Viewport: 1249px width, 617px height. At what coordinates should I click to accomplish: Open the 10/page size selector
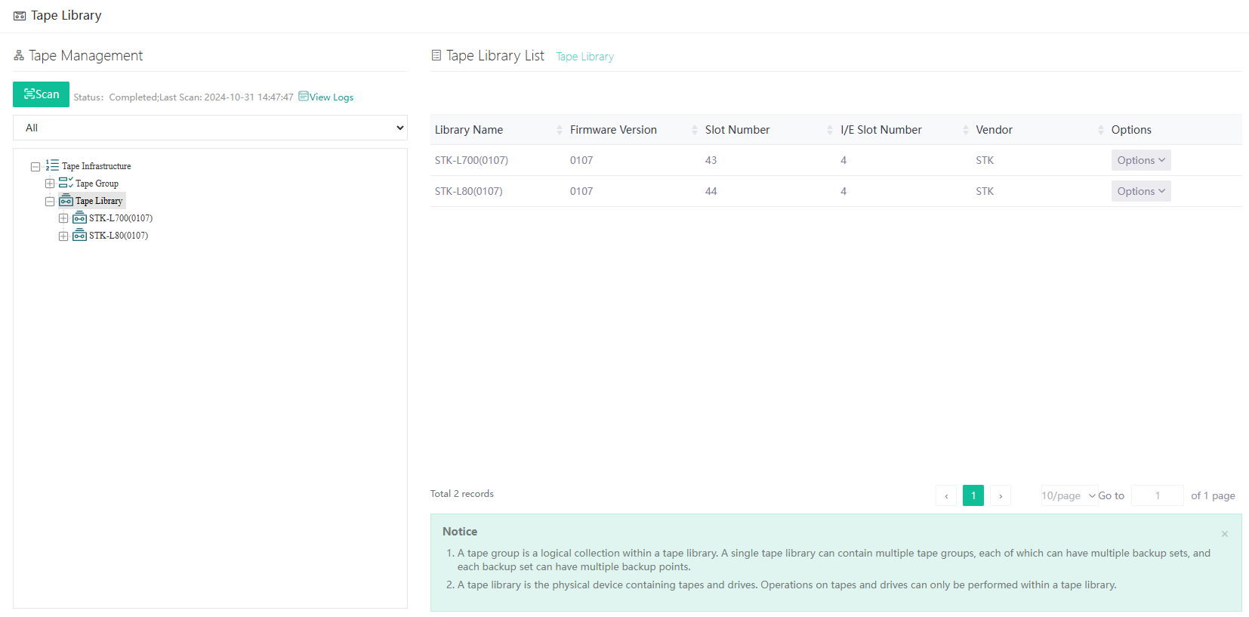pyautogui.click(x=1068, y=496)
